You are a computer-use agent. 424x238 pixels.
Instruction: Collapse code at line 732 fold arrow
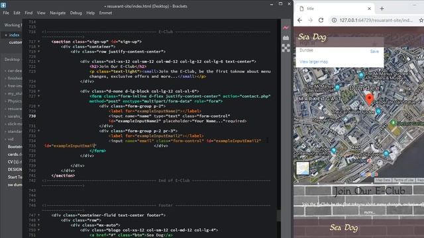[x=38, y=131]
